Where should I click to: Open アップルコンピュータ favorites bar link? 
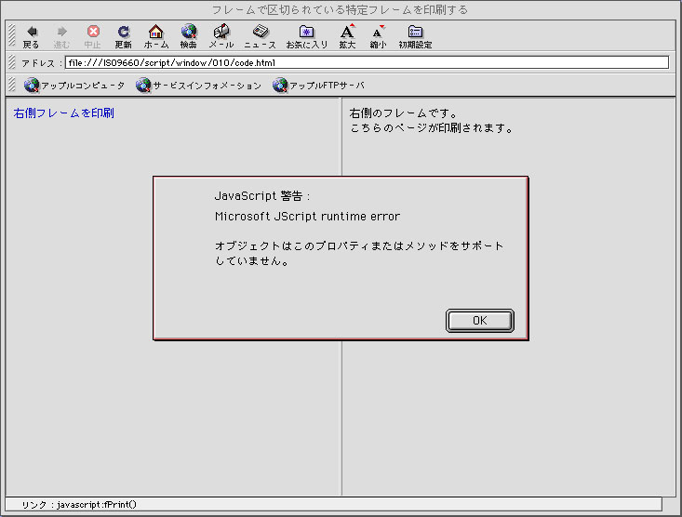click(74, 86)
